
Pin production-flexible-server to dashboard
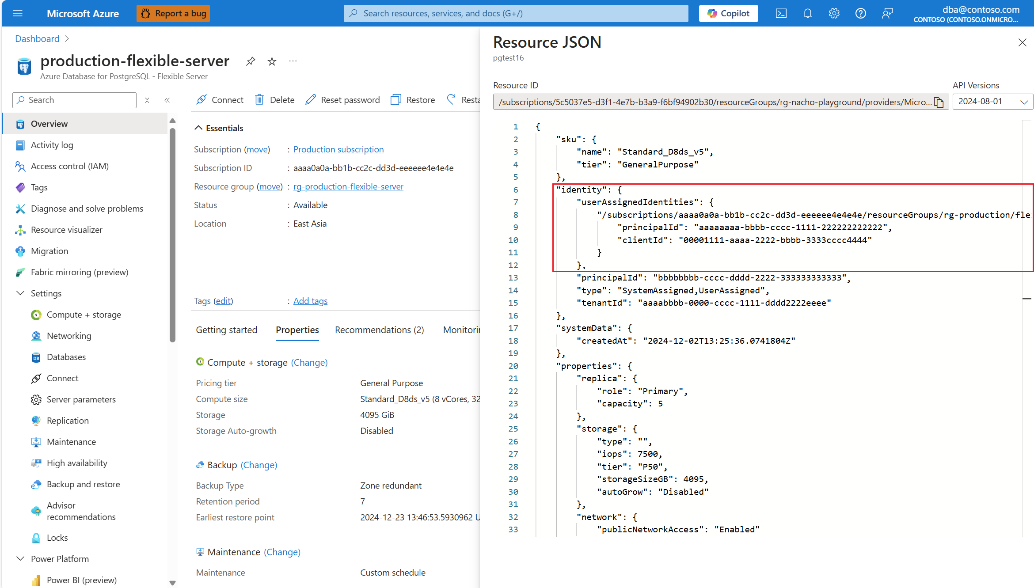(251, 61)
